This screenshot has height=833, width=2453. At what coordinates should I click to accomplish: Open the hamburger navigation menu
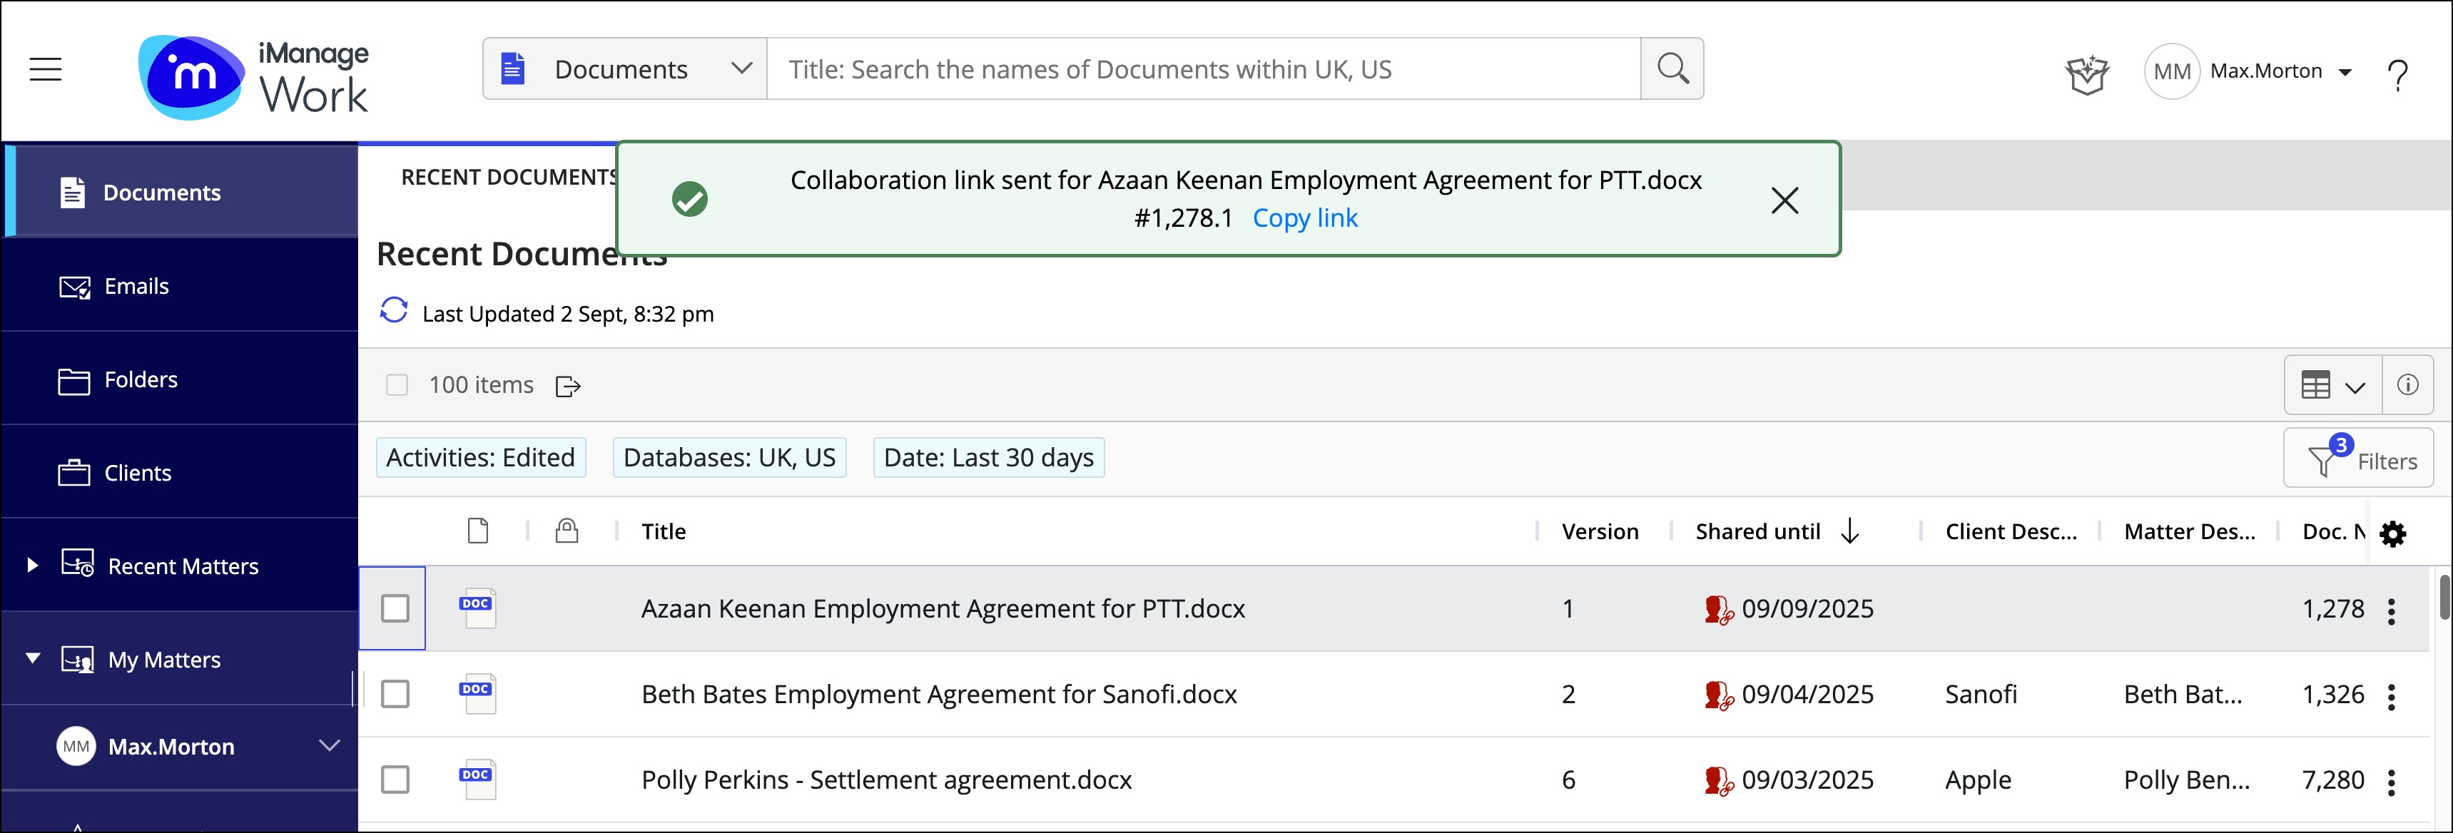click(x=45, y=69)
